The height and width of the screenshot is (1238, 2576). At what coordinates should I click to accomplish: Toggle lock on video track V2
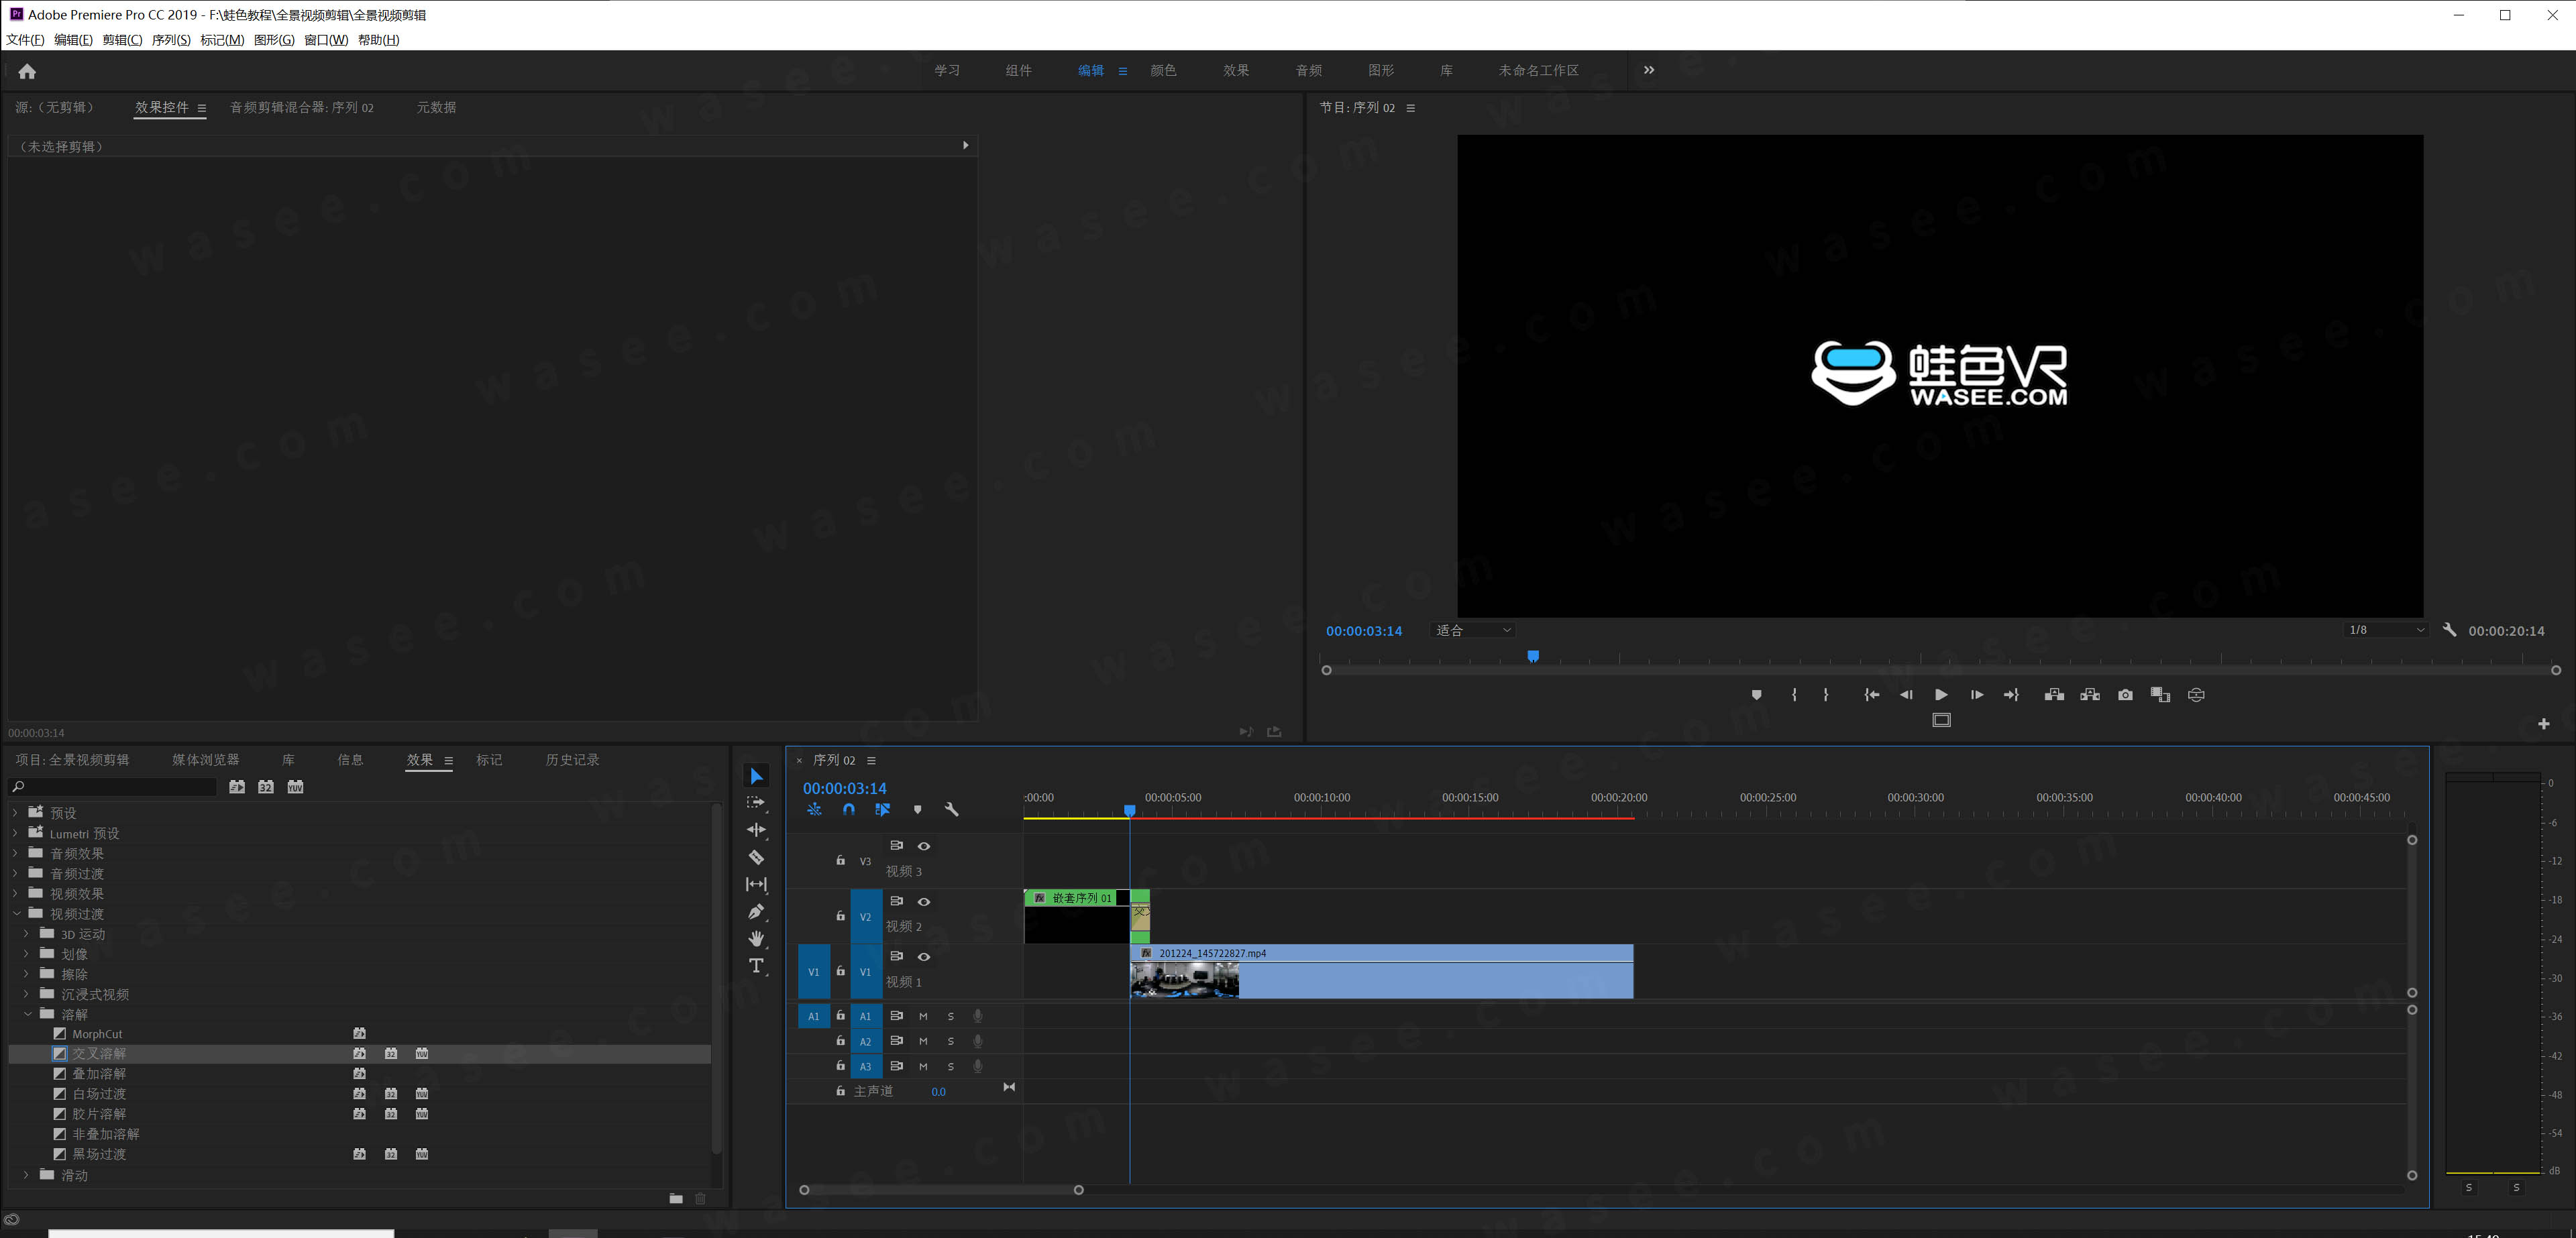840,915
